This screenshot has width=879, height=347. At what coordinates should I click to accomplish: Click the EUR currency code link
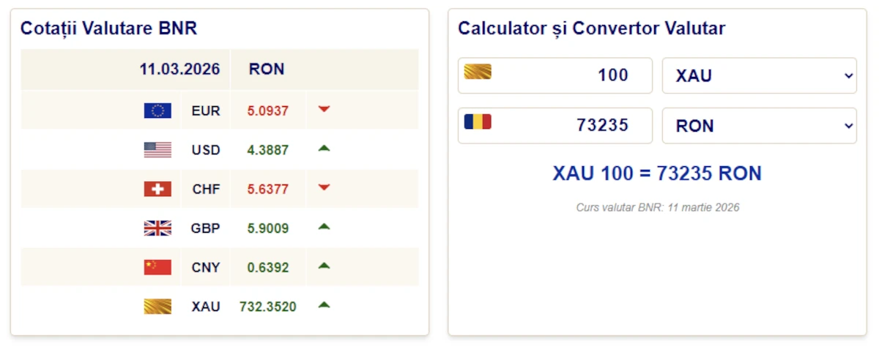(206, 111)
